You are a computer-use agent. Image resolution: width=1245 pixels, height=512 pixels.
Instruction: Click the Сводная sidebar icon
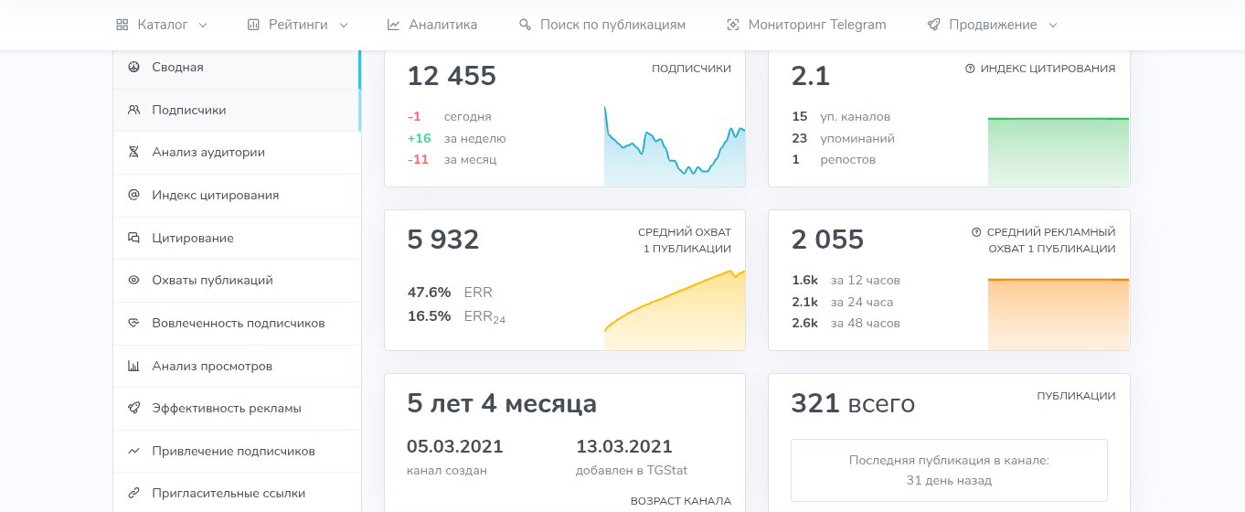pyautogui.click(x=133, y=67)
